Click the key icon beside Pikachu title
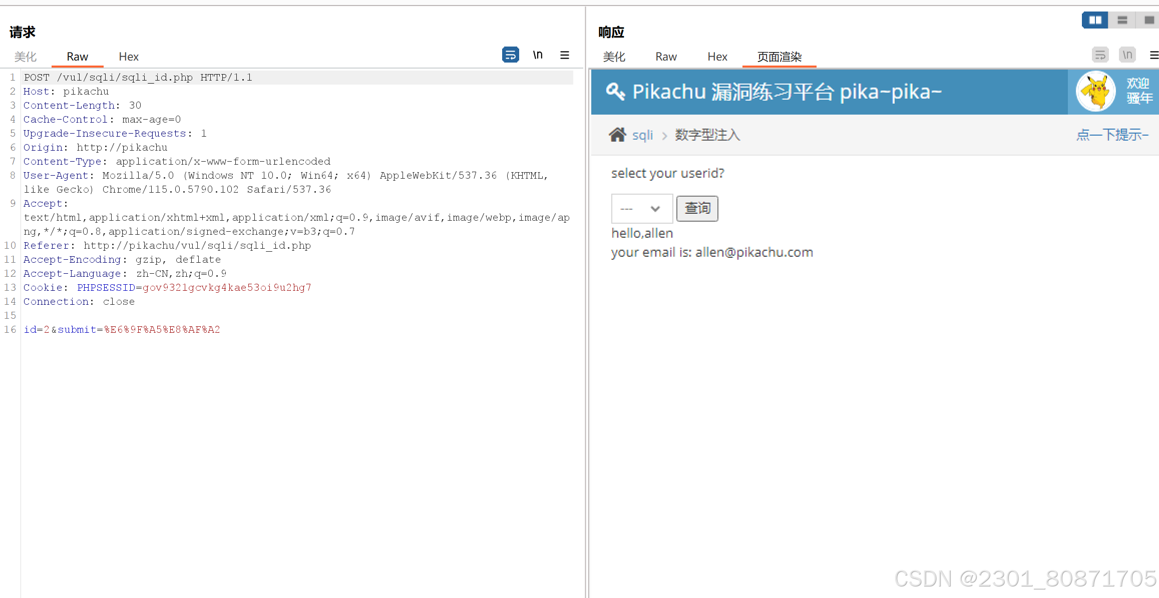1159x598 pixels. pos(615,92)
